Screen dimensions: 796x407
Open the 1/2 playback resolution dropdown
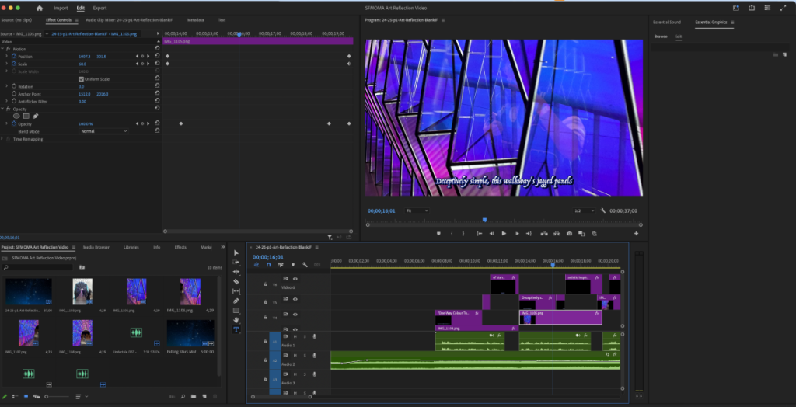point(584,210)
